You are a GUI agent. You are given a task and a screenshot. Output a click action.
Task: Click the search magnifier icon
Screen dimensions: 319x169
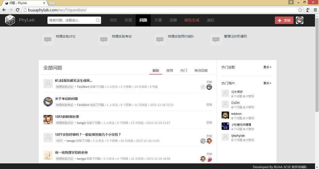pos(98,20)
